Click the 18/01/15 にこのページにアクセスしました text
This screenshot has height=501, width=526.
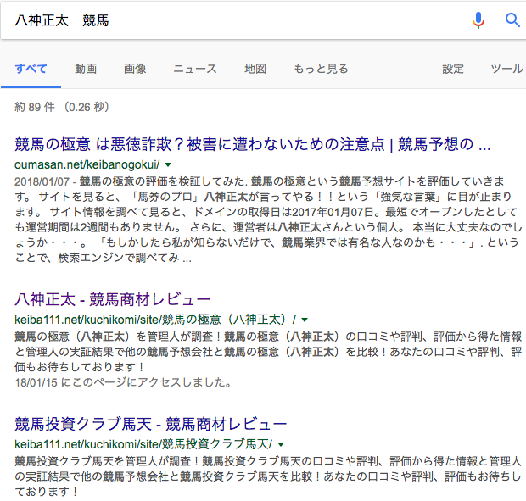click(x=123, y=382)
